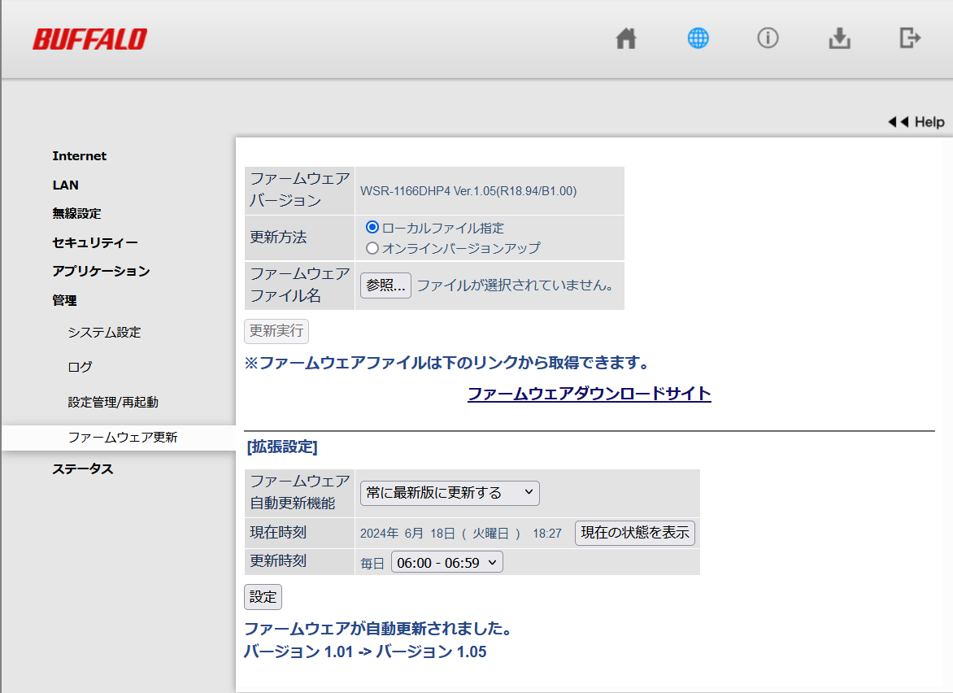Click the logout exit icon

(910, 37)
